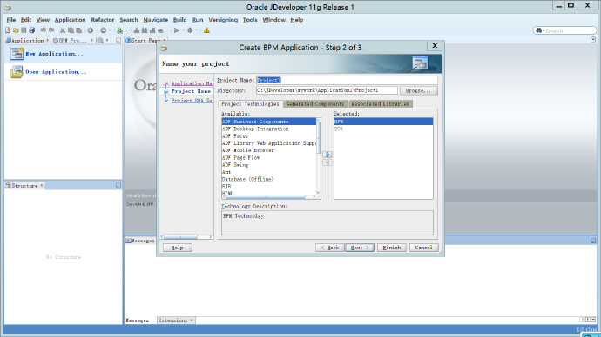Open the green Refresh icon dropdown arrow
Screen dimensions: 601x337
tap(126, 30)
